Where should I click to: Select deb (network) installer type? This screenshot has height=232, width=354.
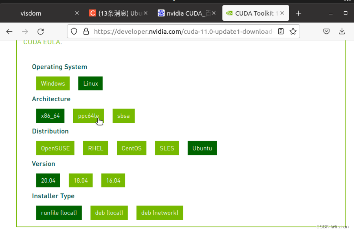pos(159,212)
